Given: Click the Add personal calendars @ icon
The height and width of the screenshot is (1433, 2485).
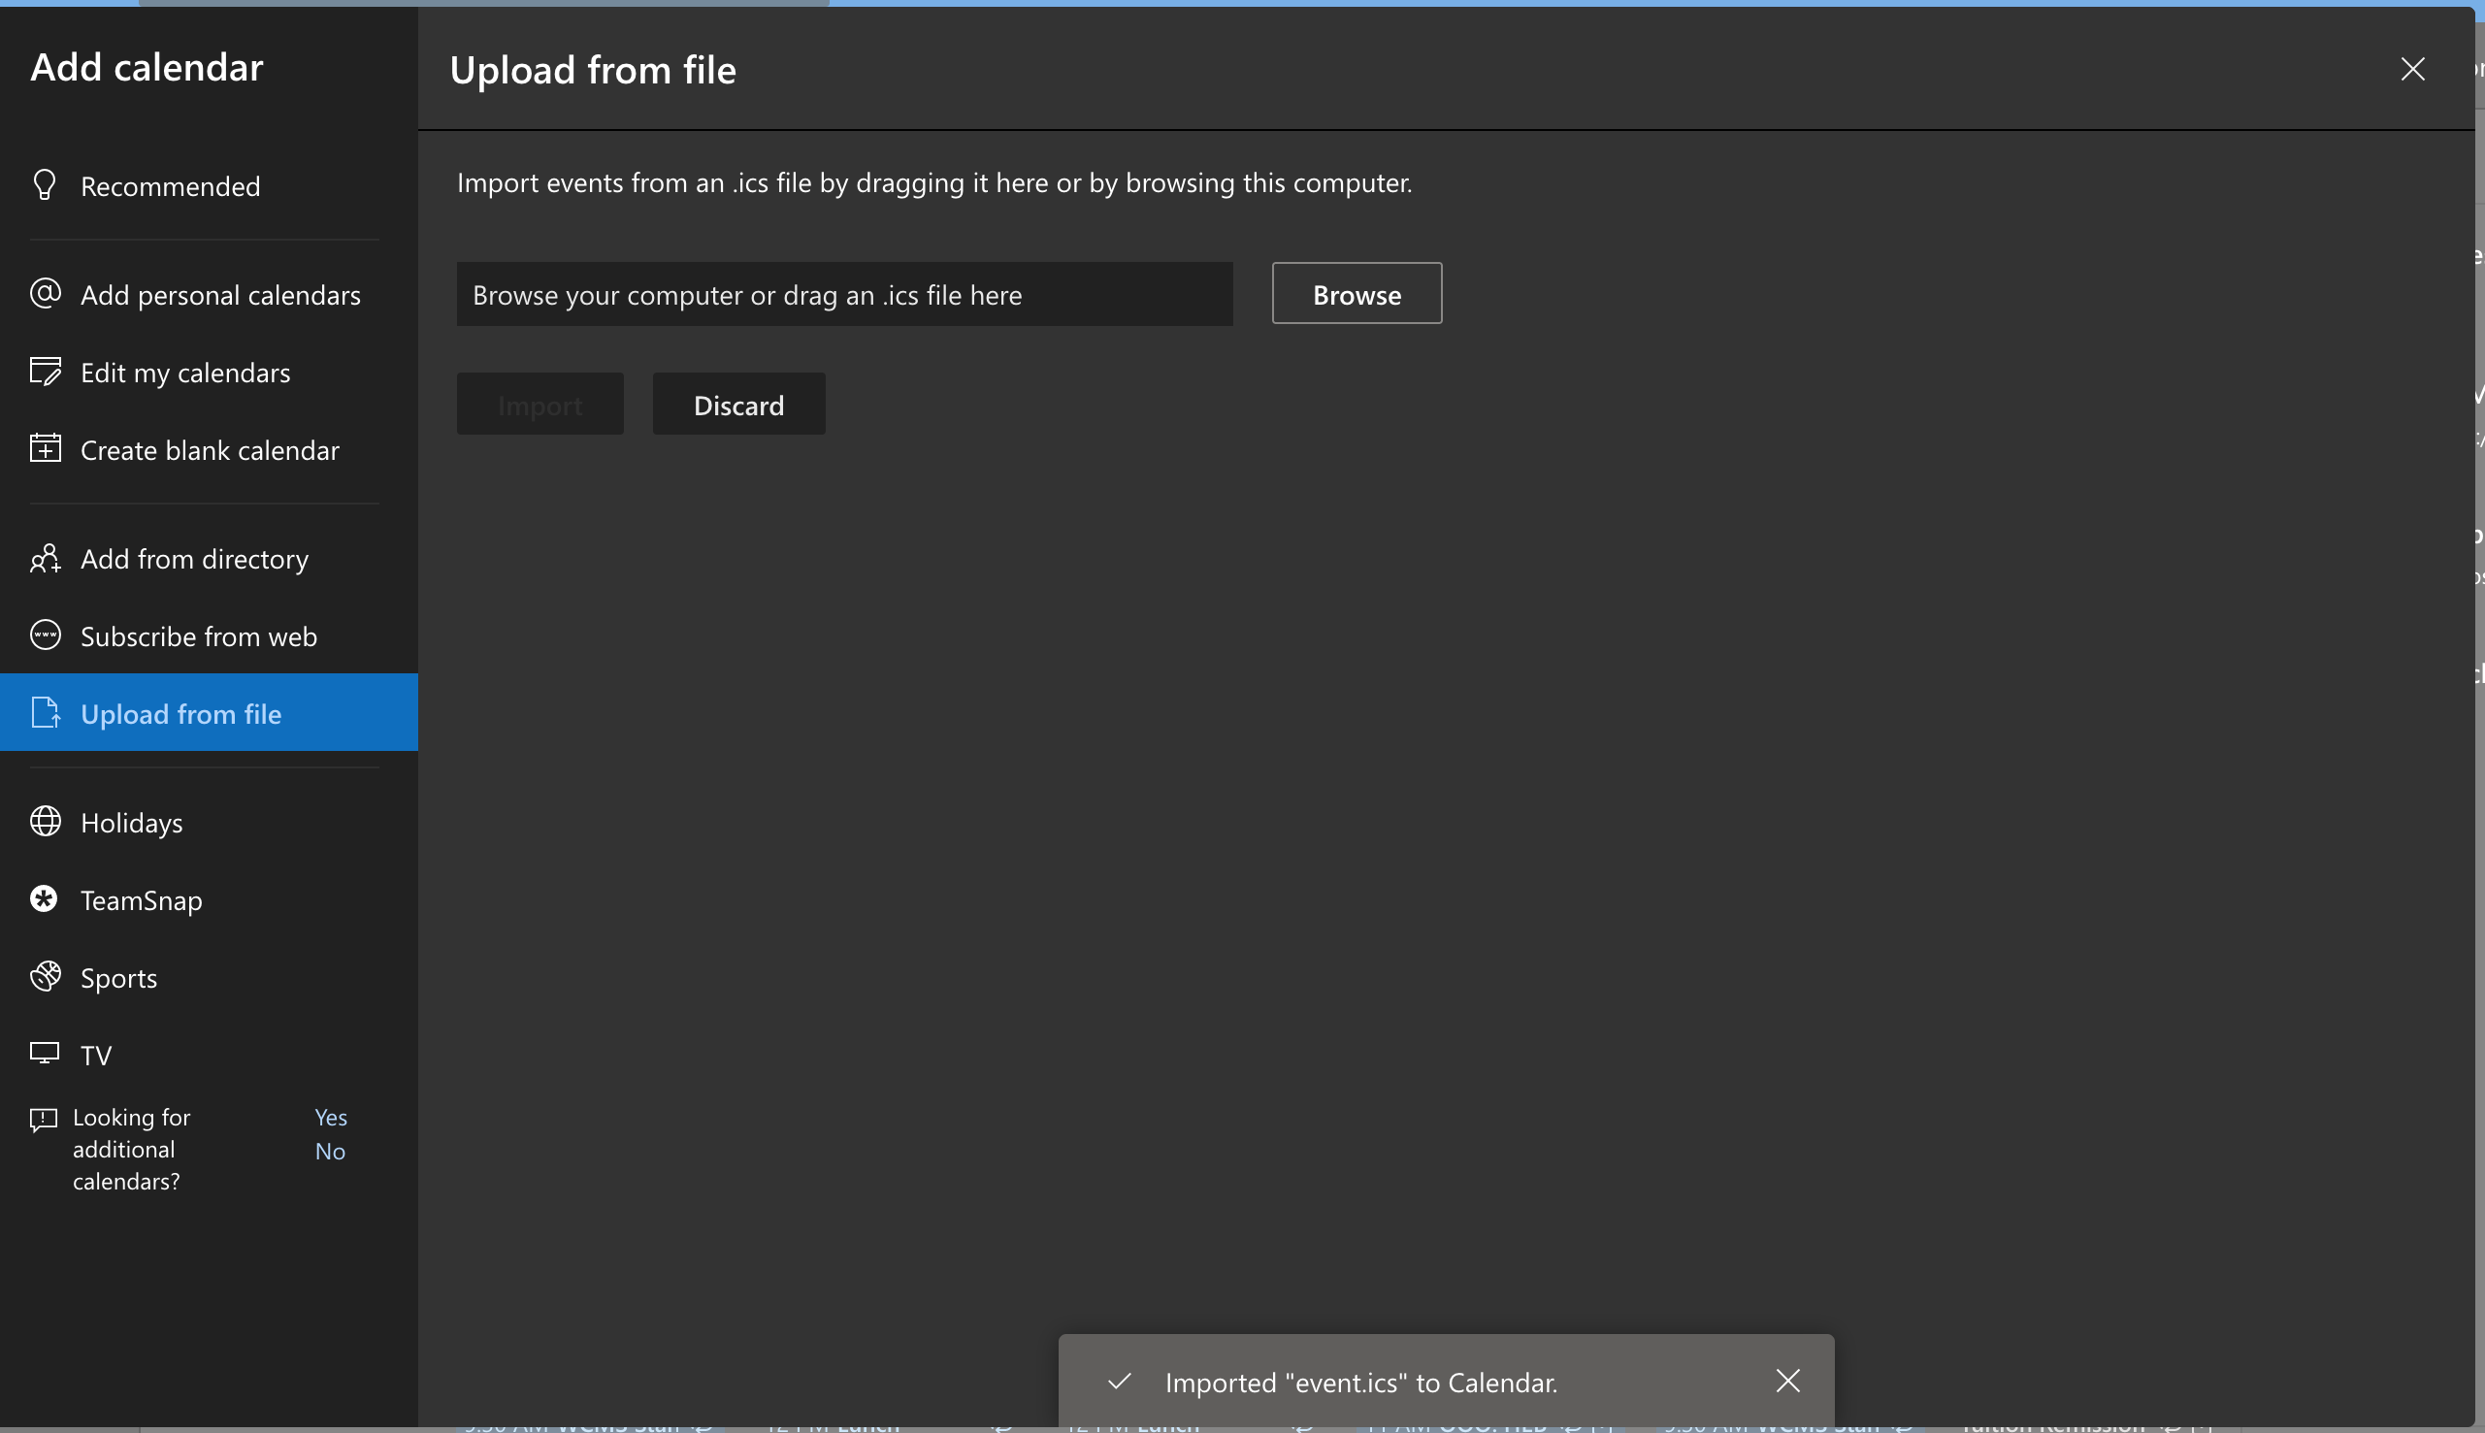Looking at the screenshot, I should click(x=46, y=293).
